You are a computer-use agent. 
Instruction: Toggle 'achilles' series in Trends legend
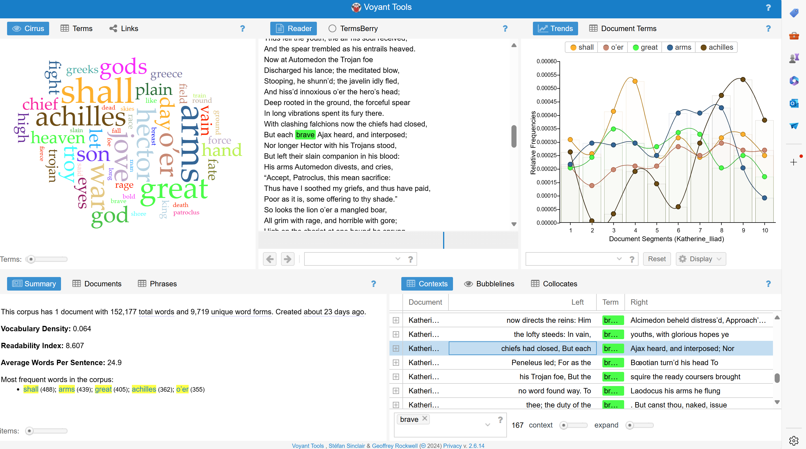(717, 47)
